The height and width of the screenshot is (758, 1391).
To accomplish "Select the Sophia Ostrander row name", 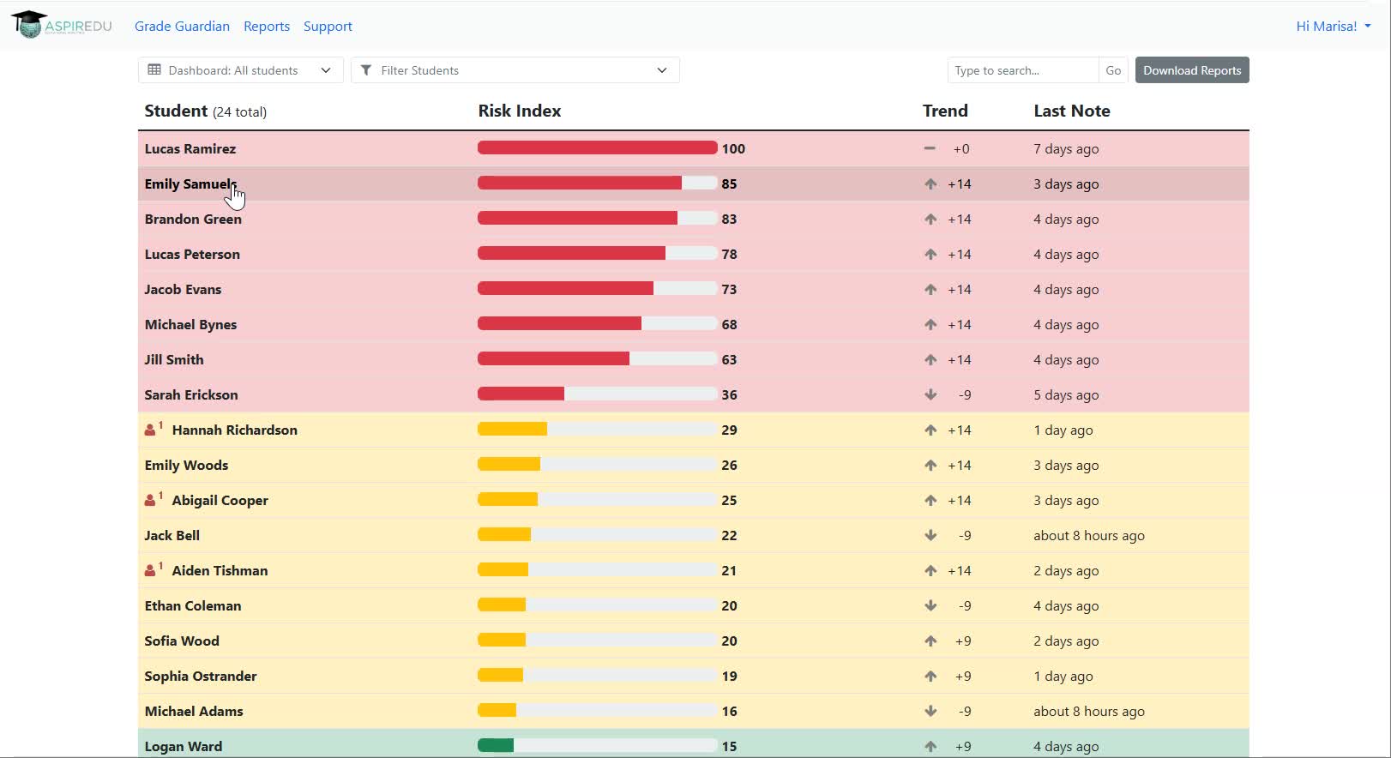I will tap(201, 676).
